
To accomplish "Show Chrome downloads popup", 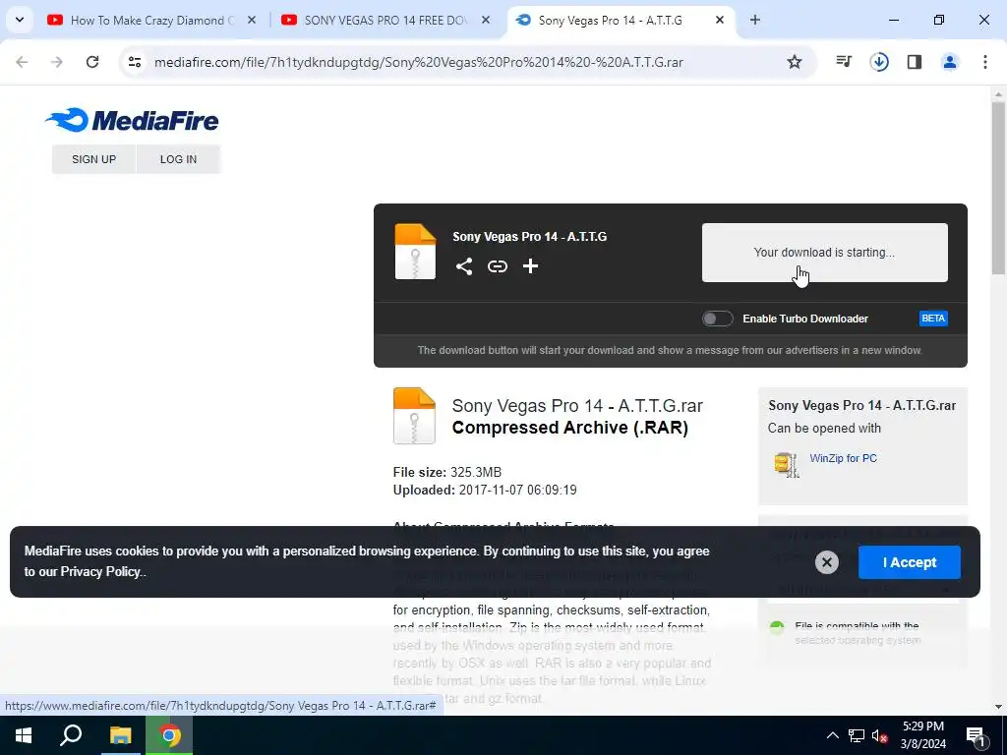I will (x=879, y=62).
